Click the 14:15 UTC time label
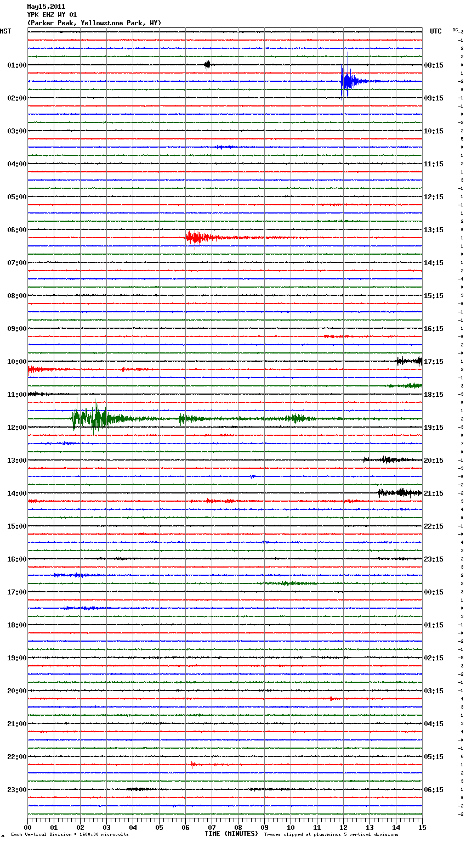 (434, 263)
